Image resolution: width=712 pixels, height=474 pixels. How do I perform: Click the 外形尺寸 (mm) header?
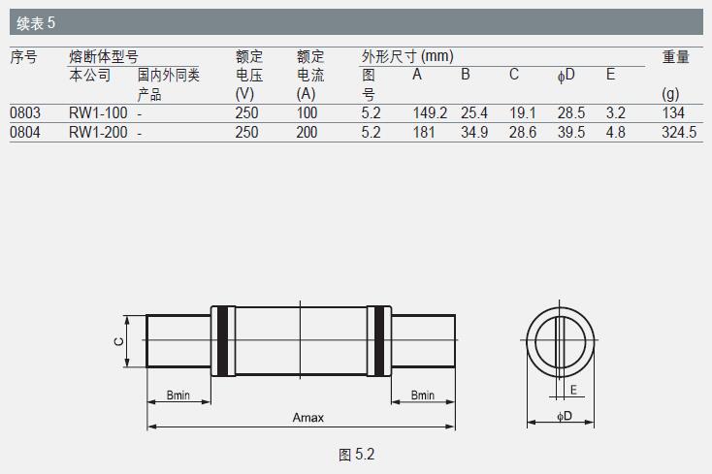point(407,57)
